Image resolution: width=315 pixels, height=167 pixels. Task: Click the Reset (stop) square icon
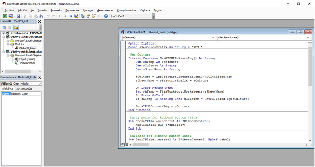point(71,16)
